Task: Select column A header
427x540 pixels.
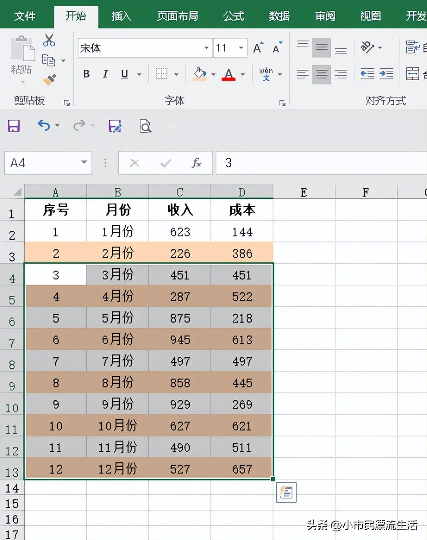Action: tap(56, 192)
